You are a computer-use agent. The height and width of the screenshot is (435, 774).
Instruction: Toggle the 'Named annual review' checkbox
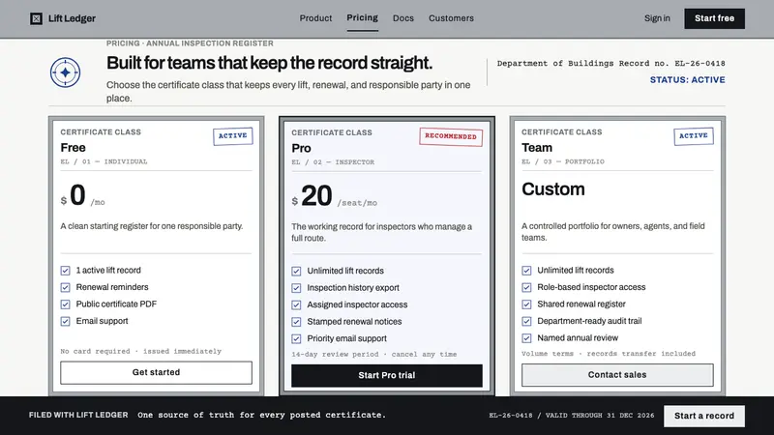point(526,338)
